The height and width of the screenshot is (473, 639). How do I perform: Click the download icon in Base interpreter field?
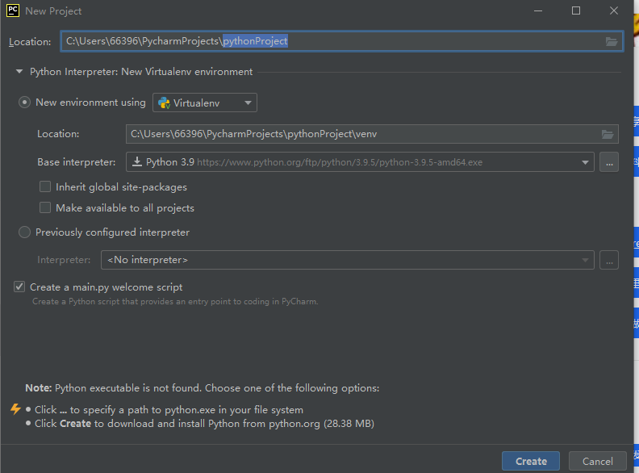click(137, 162)
